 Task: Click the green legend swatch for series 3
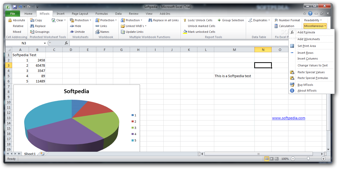(133, 128)
